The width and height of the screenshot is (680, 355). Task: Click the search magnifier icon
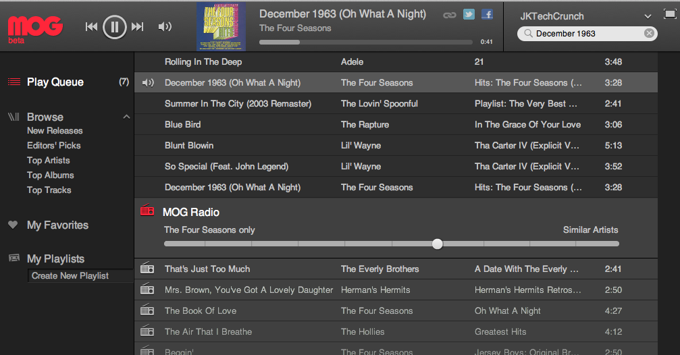point(528,33)
